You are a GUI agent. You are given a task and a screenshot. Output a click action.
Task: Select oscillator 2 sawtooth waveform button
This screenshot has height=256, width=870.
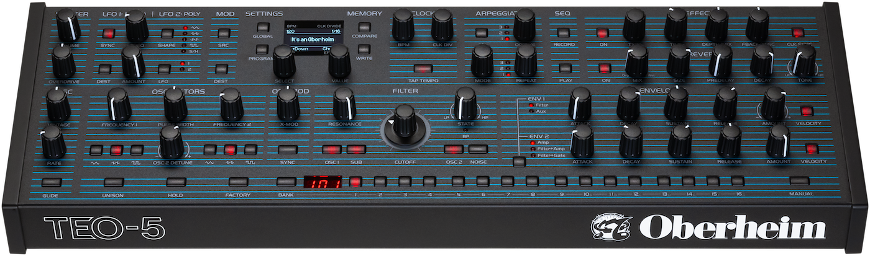(231, 149)
